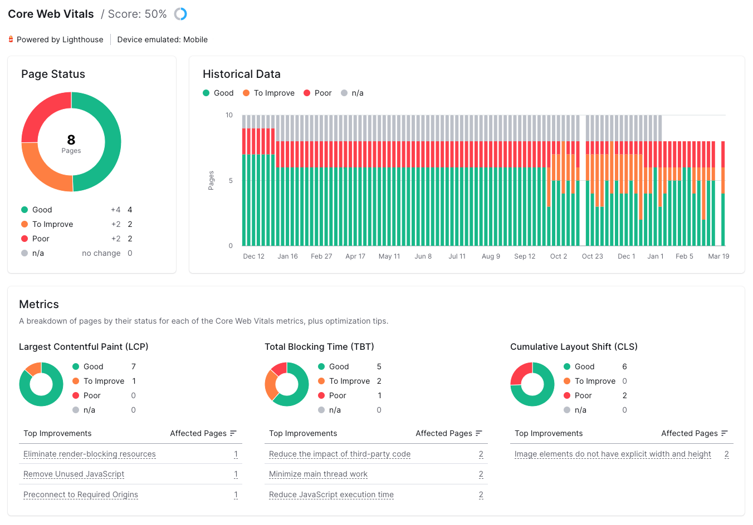Click the center of the Page Status donut
Screen dimensions: 753x525
pyautogui.click(x=71, y=141)
